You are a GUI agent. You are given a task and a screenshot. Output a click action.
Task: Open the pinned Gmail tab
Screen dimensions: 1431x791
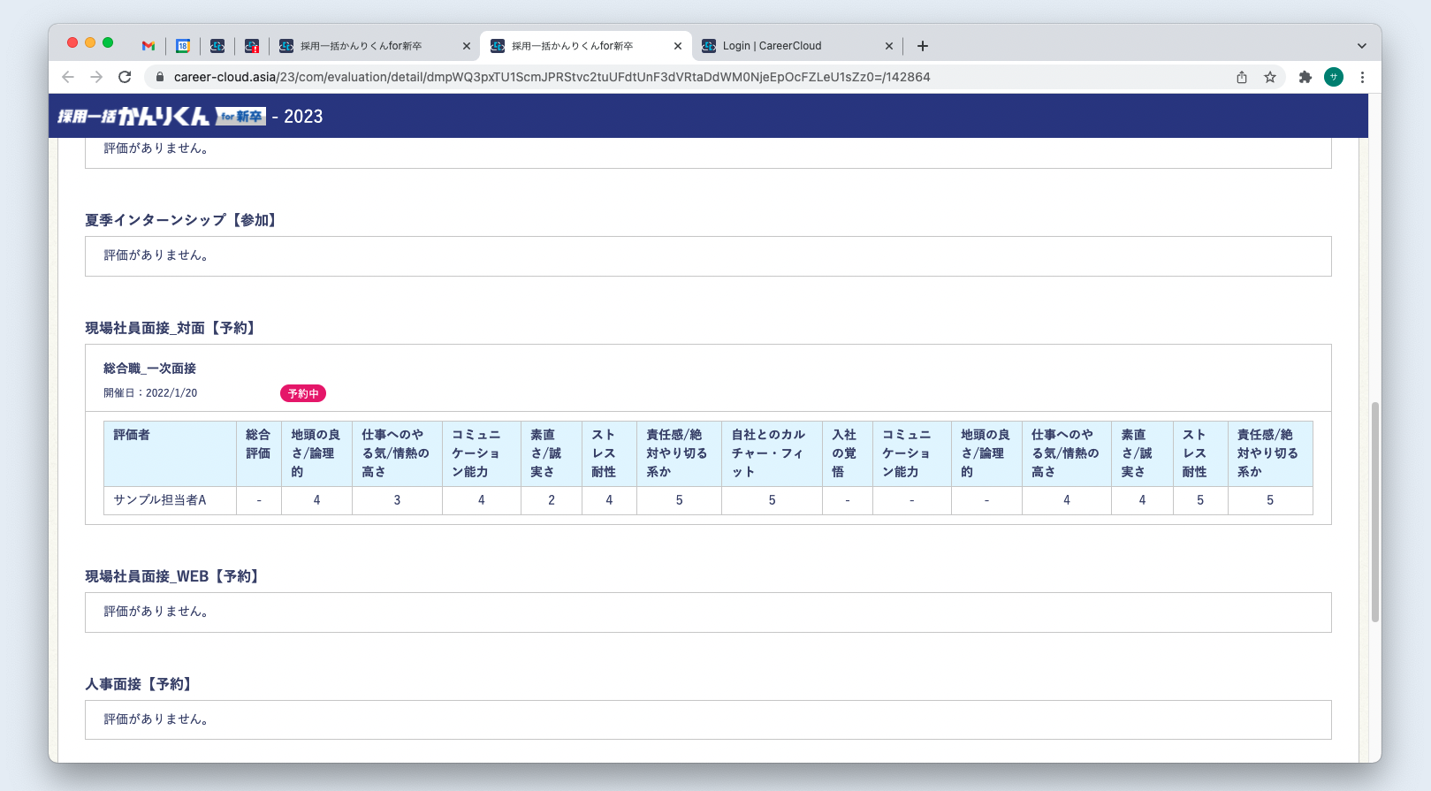point(148,46)
